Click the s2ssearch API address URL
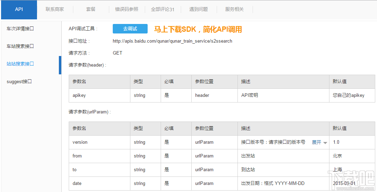 tap(172, 41)
